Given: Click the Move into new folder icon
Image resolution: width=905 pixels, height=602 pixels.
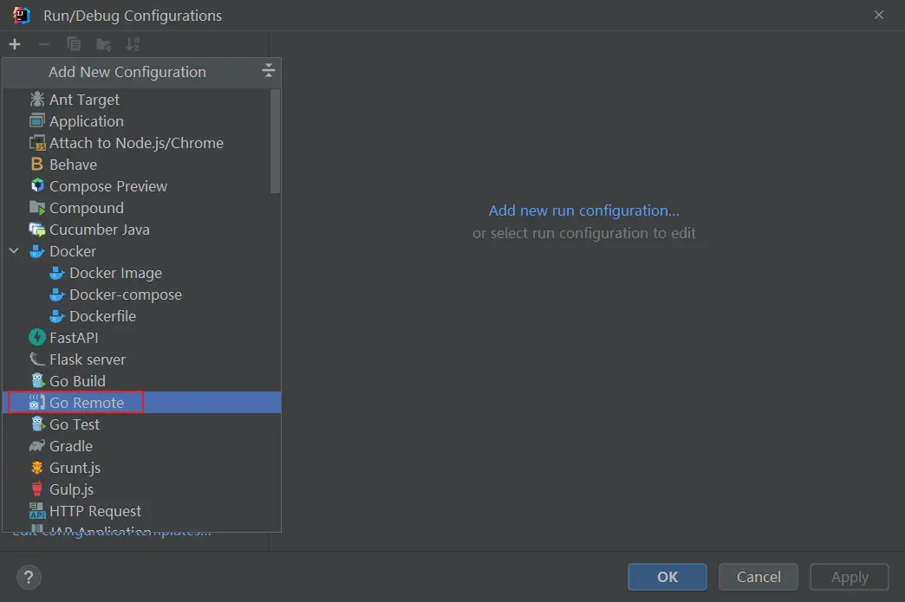Looking at the screenshot, I should pos(104,44).
